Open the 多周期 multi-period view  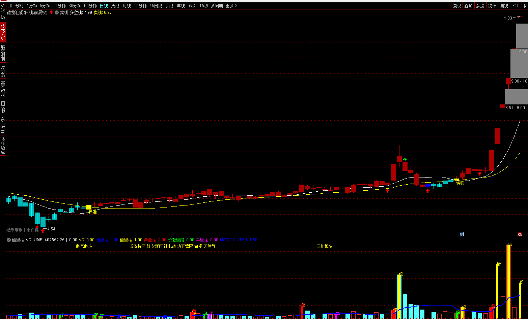(x=217, y=6)
